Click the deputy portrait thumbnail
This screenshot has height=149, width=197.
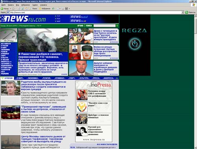(x=81, y=68)
